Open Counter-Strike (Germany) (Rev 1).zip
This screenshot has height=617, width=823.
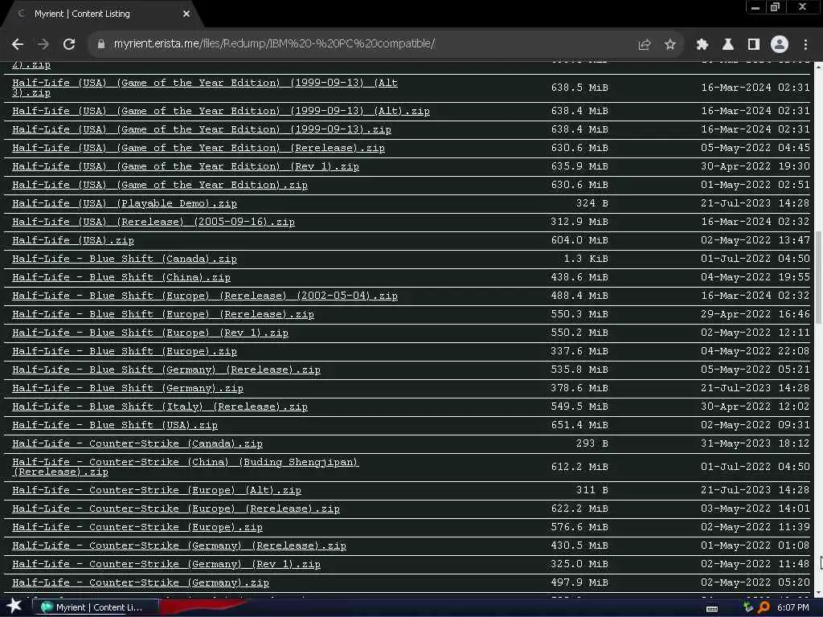166,564
